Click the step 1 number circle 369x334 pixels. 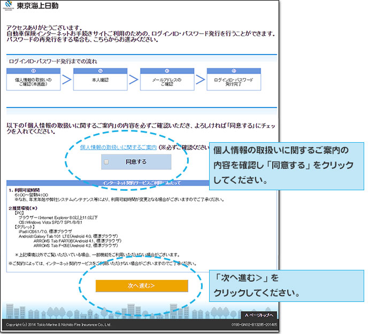point(33,71)
